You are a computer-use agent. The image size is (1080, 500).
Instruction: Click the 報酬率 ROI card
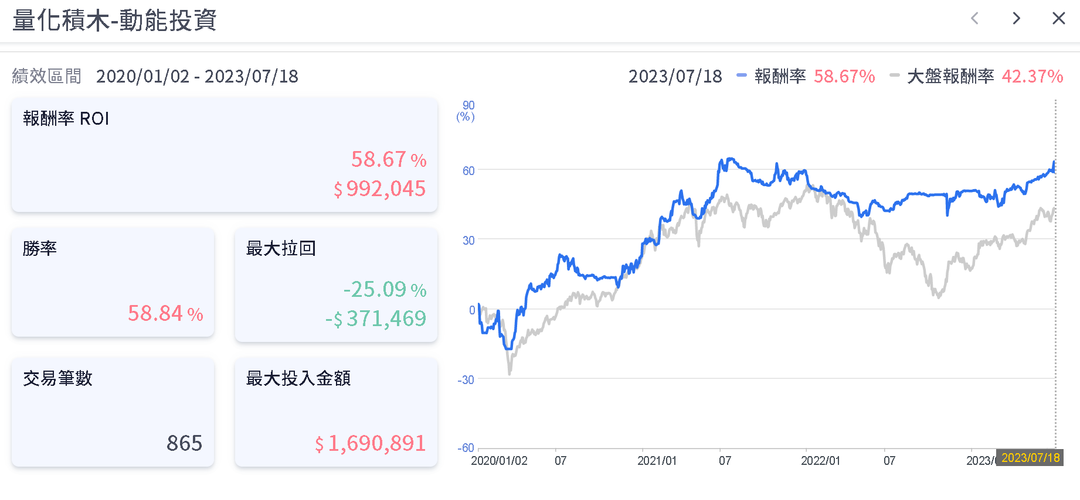pyautogui.click(x=225, y=155)
